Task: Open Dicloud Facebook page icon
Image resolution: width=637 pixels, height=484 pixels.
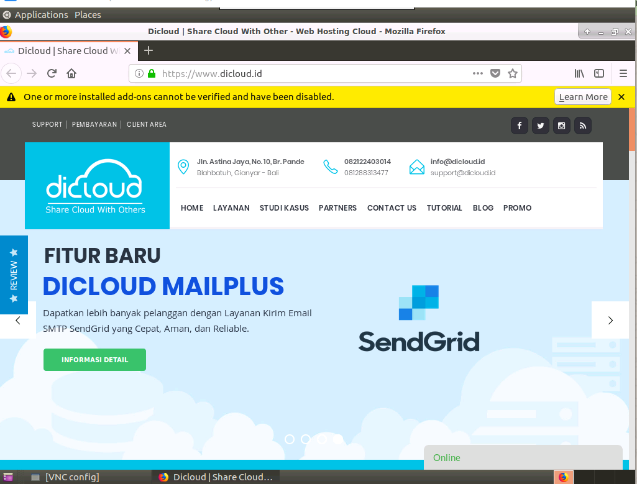Action: pyautogui.click(x=519, y=126)
